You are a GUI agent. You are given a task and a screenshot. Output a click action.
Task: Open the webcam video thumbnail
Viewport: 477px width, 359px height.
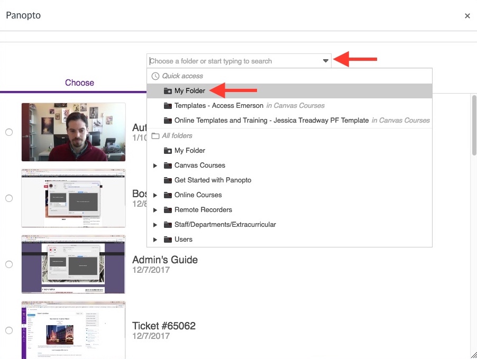[74, 132]
